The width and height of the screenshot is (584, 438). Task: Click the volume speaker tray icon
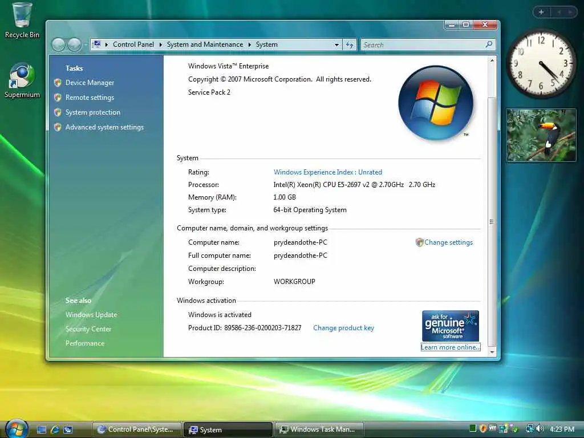point(540,429)
